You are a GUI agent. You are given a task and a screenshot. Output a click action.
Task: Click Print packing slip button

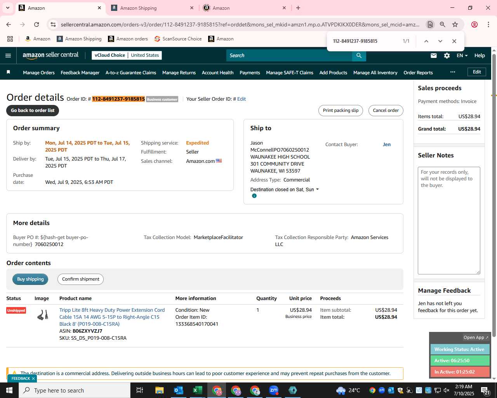[341, 110]
